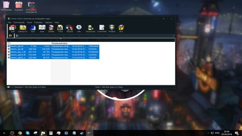
Task: Select the cream_api.ini file
Action: [53, 46]
